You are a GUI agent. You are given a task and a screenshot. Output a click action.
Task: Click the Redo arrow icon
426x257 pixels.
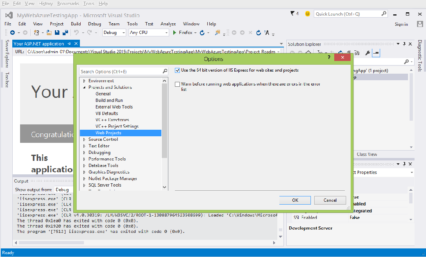[89, 33]
